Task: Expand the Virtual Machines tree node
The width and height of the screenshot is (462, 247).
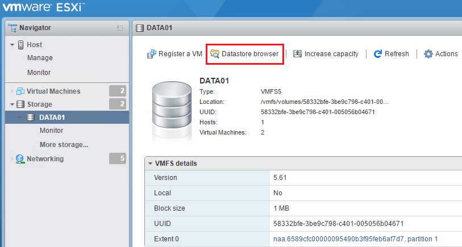Action: coord(12,91)
